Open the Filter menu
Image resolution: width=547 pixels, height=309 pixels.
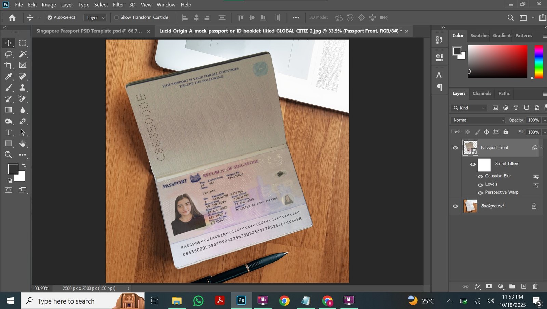pyautogui.click(x=118, y=5)
